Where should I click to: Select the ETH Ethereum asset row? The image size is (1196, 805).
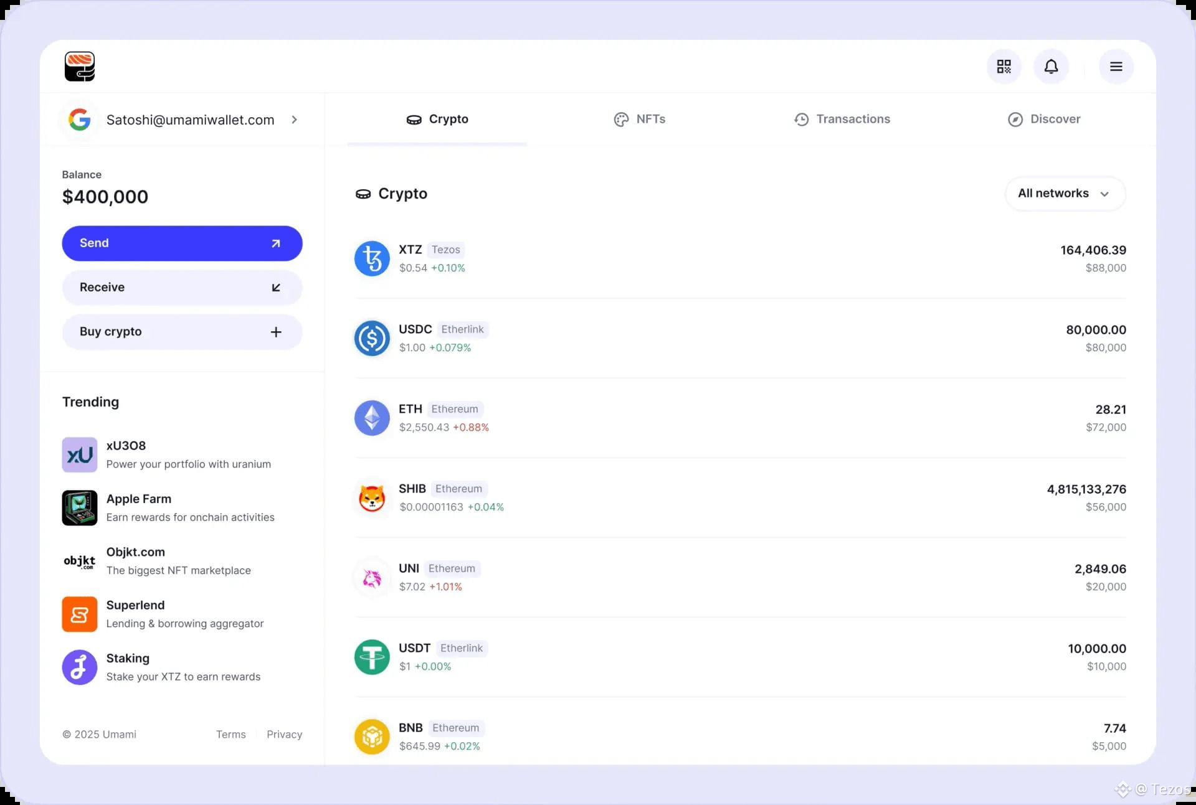click(x=740, y=418)
